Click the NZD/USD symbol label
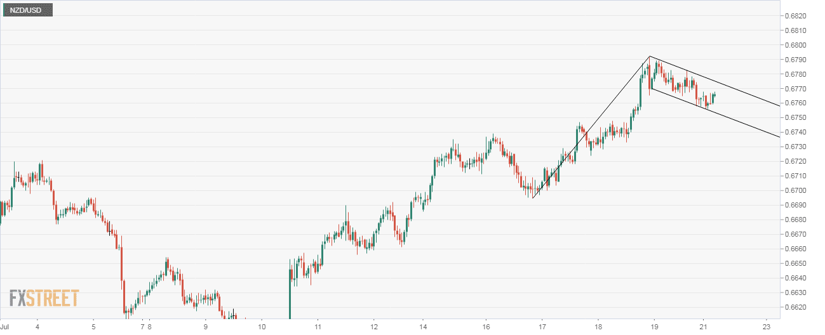Image resolution: width=825 pixels, height=335 pixels. point(27,10)
